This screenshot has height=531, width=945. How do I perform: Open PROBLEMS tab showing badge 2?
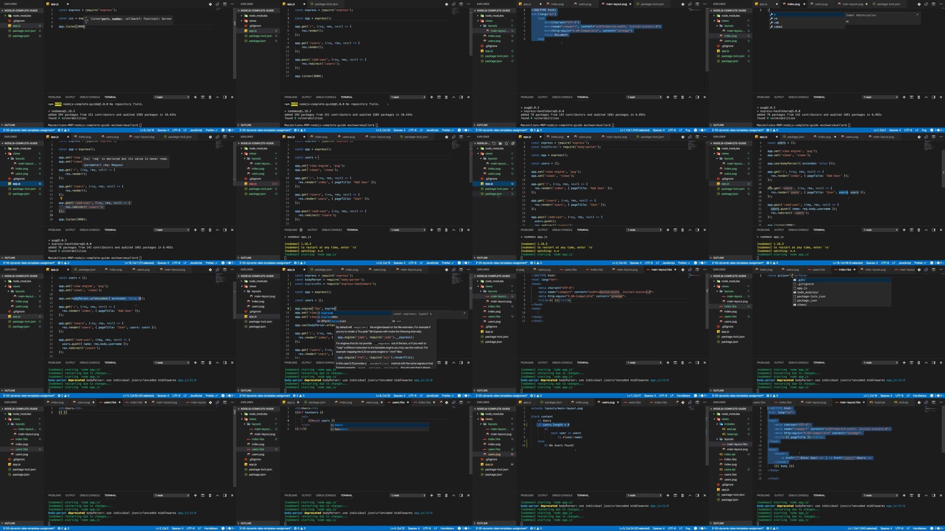[293, 230]
